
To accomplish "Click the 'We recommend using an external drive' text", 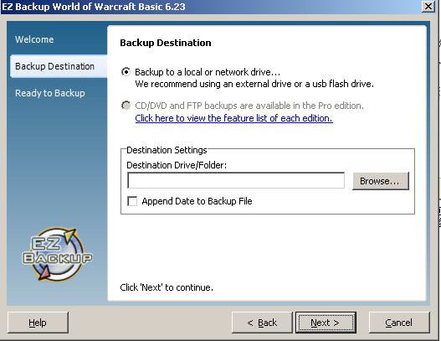I will pos(254,84).
